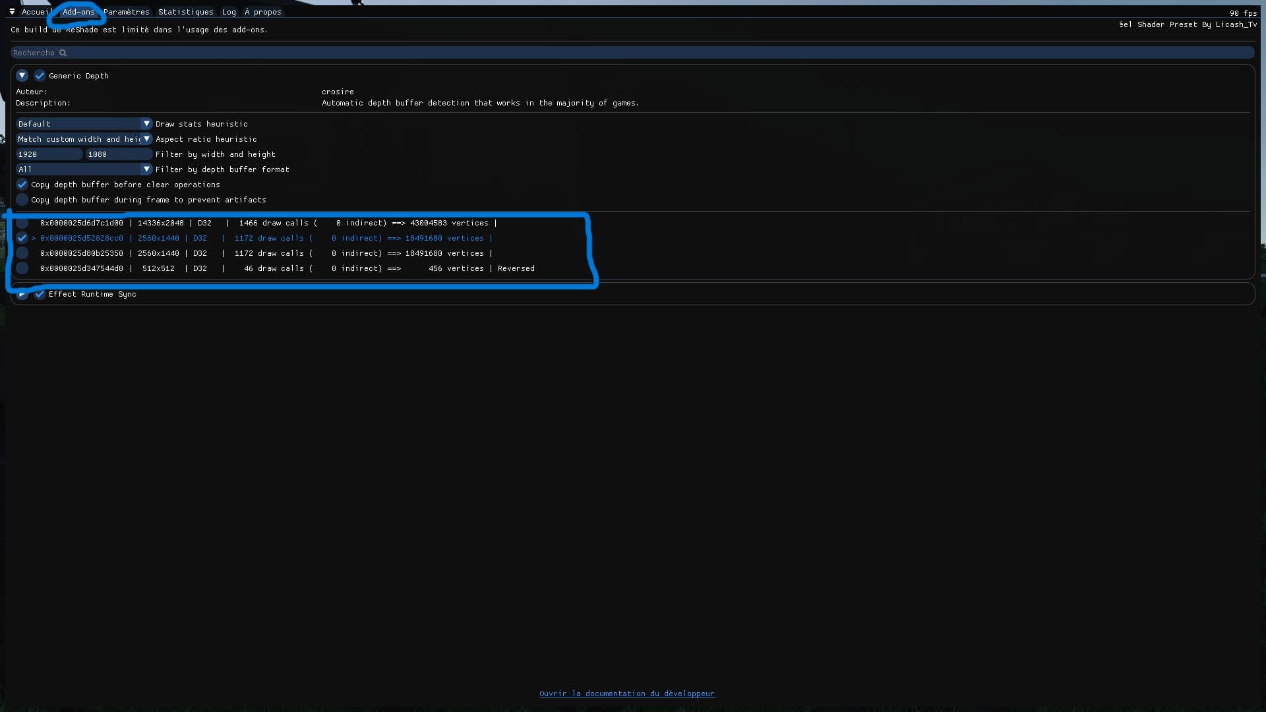This screenshot has height=712, width=1266.
Task: Open the À propos tab
Action: [x=263, y=12]
